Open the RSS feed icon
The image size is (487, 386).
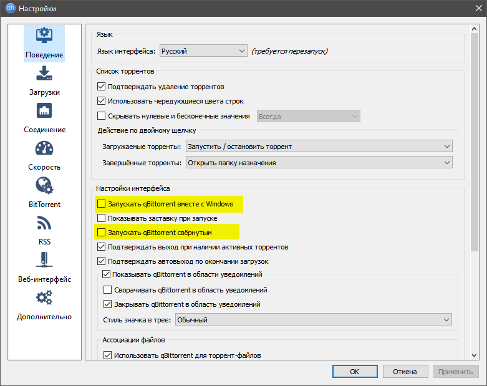[44, 223]
